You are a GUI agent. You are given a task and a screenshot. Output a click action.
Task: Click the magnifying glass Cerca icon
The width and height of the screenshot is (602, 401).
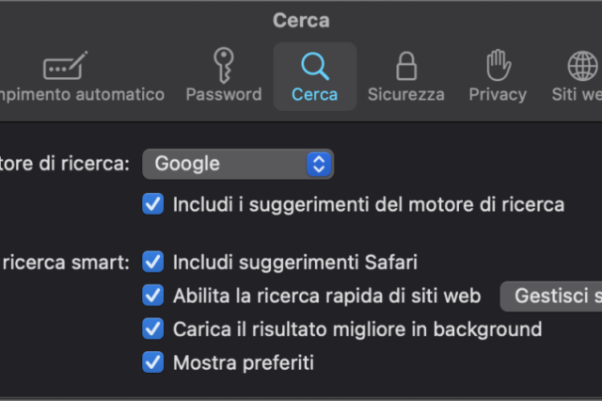[314, 66]
